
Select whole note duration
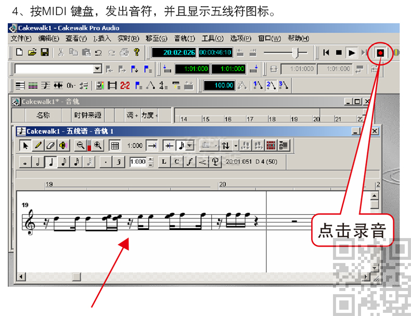(25, 162)
